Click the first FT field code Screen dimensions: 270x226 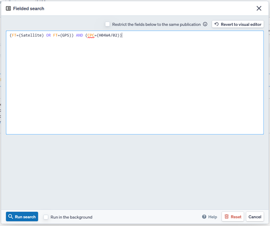[x=14, y=35]
